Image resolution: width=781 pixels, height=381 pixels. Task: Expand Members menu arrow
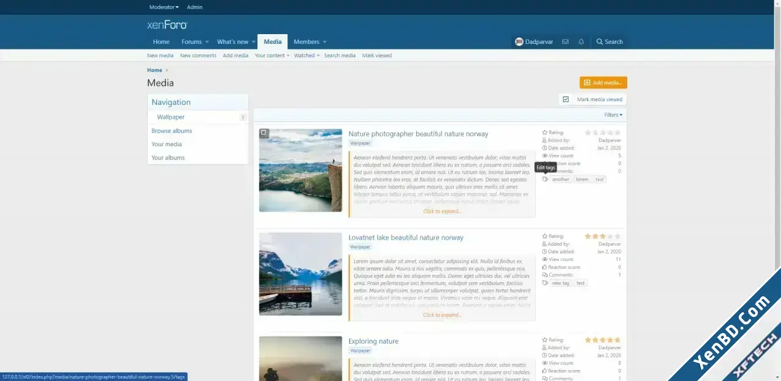click(x=325, y=42)
